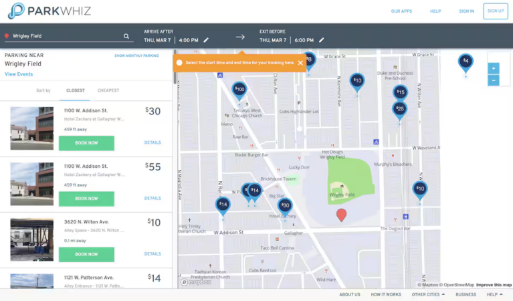
Task: Select the $15 parking pin
Action: coord(400,92)
